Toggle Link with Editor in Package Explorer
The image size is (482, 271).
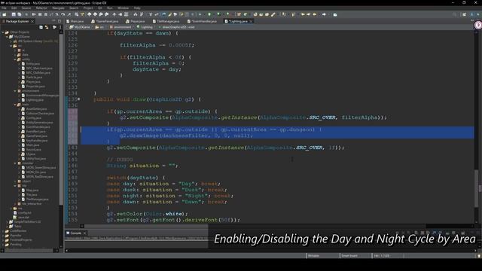click(x=47, y=27)
